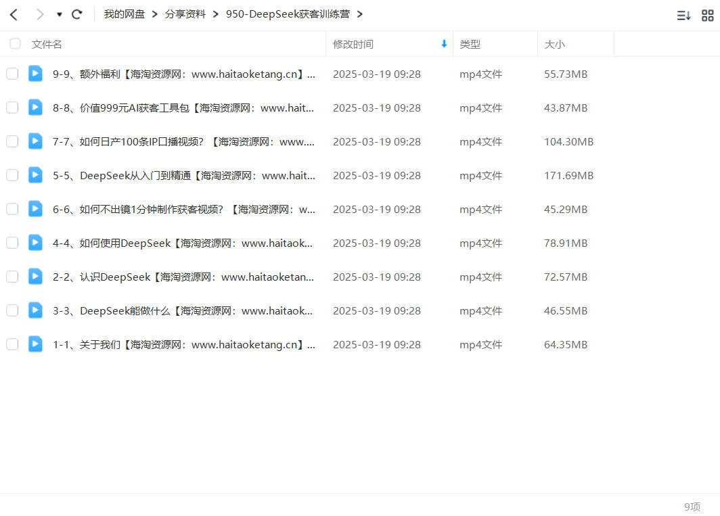Click video icon of 6-6、如何不出镜1分钟制作获客视频
This screenshot has height=516, width=720.
coord(35,209)
